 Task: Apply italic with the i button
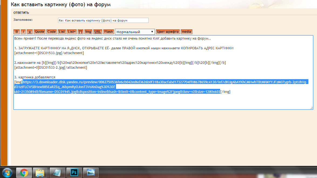pyautogui.click(x=23, y=32)
